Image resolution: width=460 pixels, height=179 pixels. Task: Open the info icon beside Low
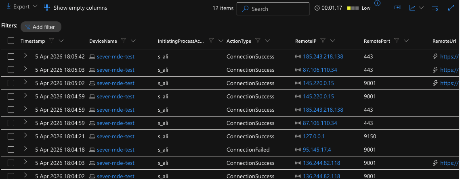378,3
